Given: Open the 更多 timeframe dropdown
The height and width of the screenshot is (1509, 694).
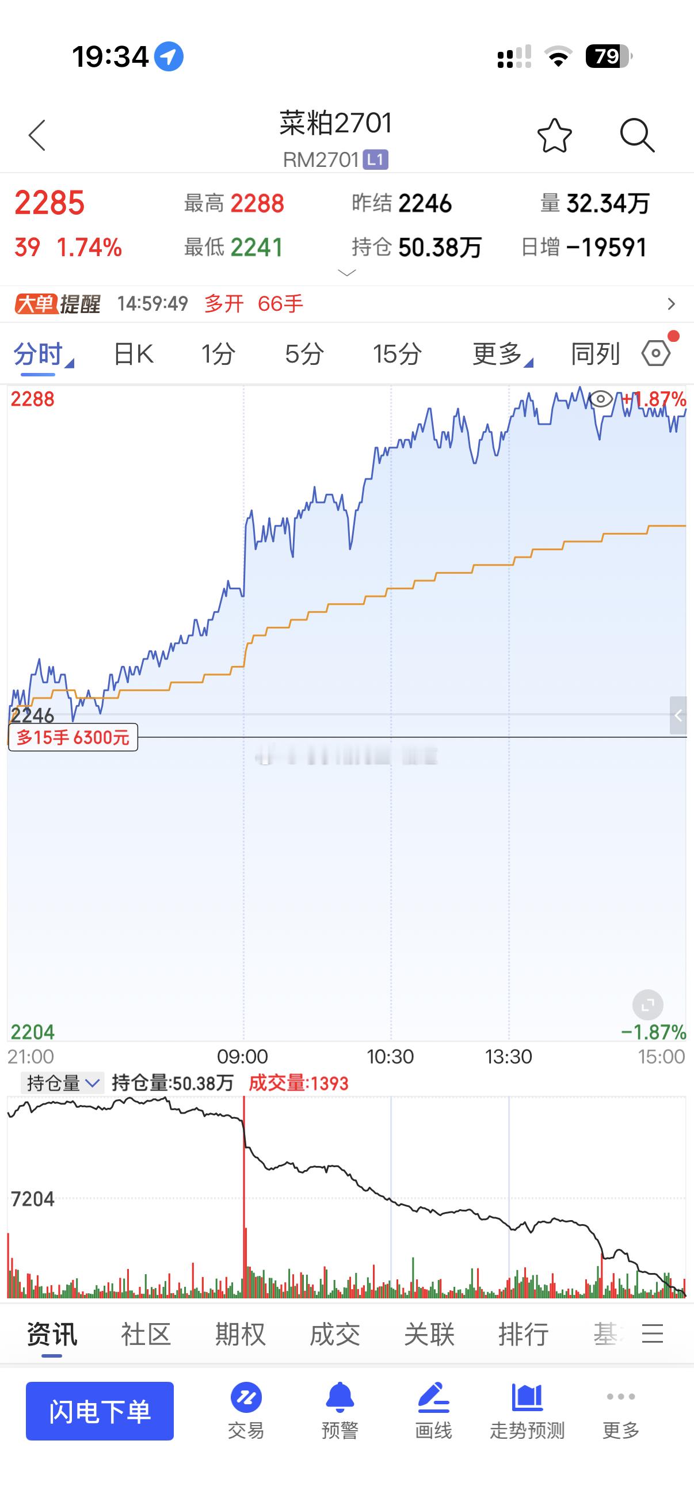Looking at the screenshot, I should (502, 354).
